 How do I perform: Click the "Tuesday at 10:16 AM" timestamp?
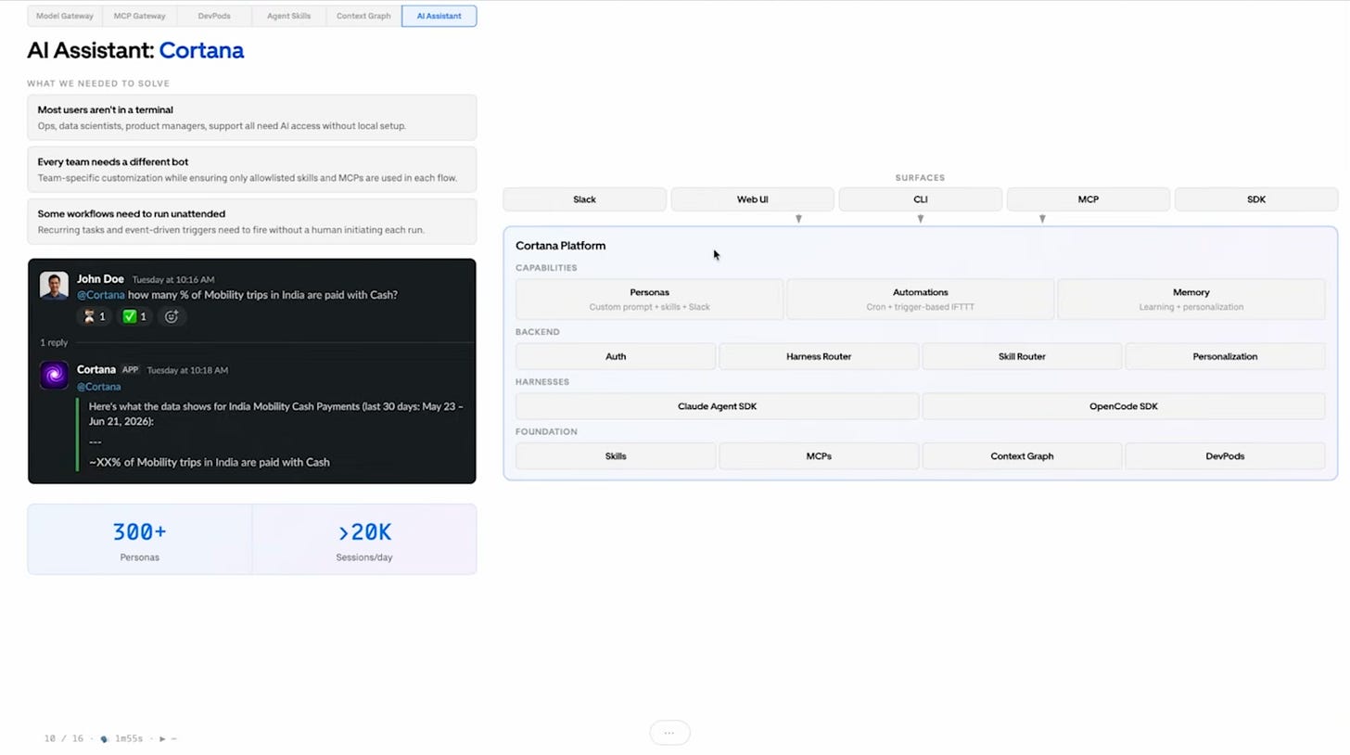click(x=173, y=280)
